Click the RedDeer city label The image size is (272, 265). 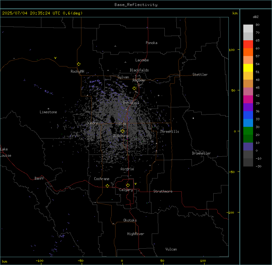tap(139, 80)
